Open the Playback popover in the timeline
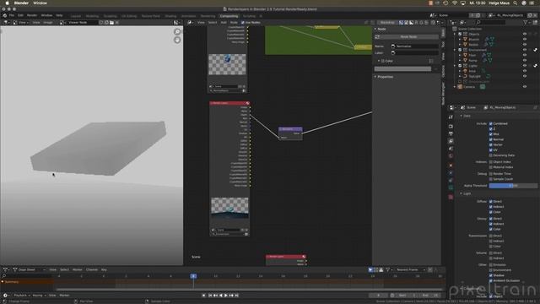The width and height of the screenshot is (540, 304). tap(22, 296)
